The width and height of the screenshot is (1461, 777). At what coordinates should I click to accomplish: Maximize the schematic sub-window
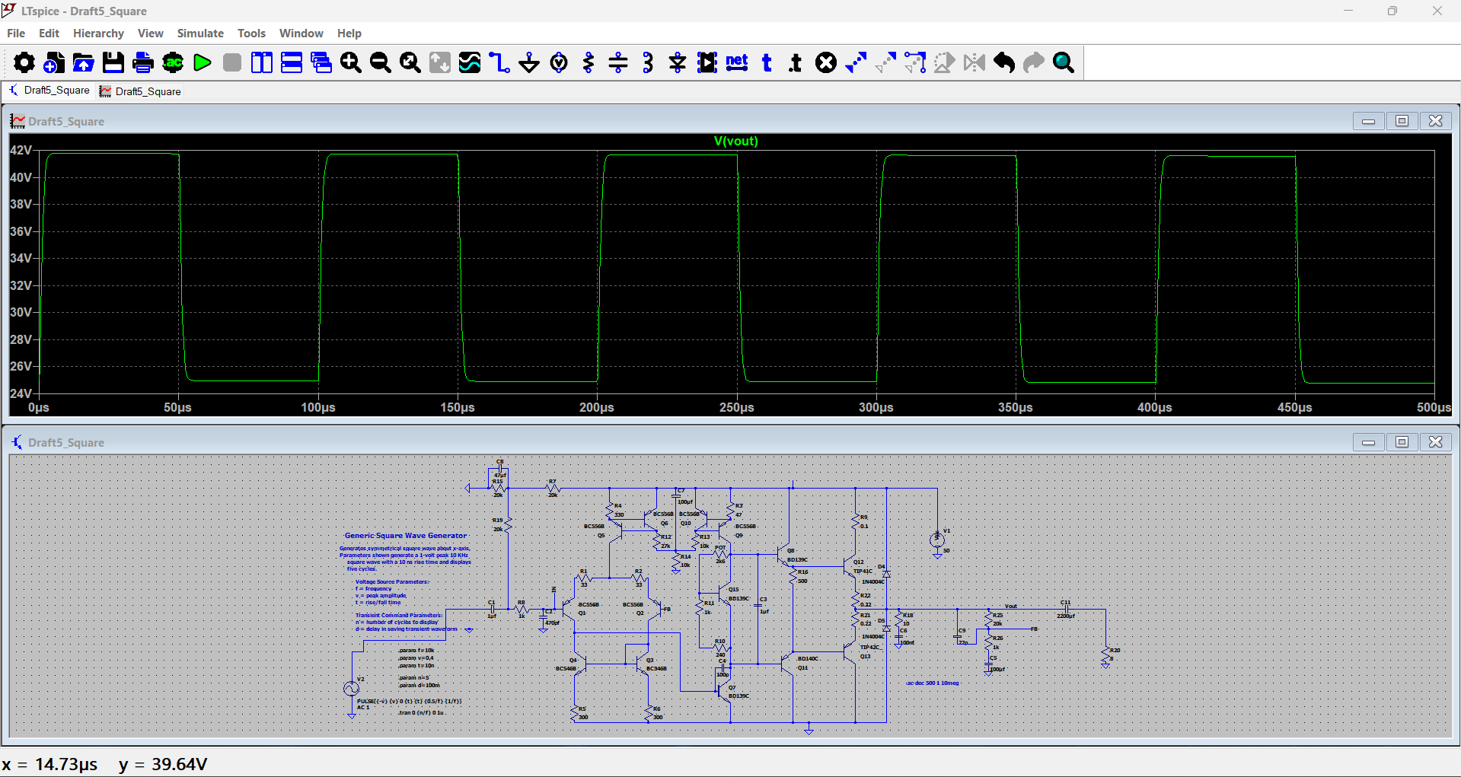pyautogui.click(x=1402, y=442)
